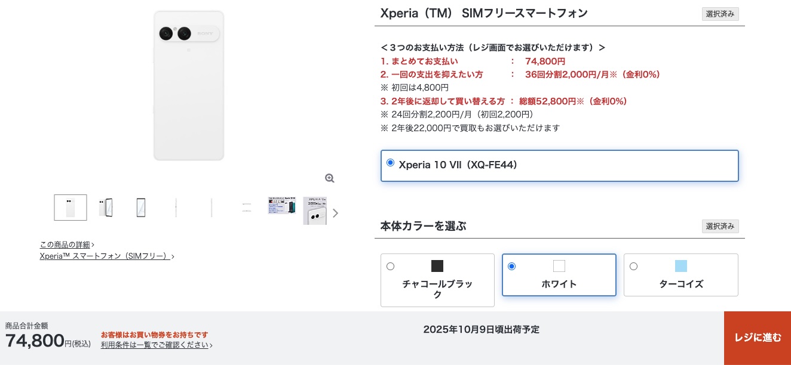Open 利用条件は一覧でご確認ください coupon link

tap(155, 345)
